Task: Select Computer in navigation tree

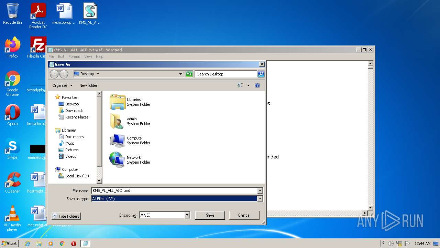Action: coord(67,169)
